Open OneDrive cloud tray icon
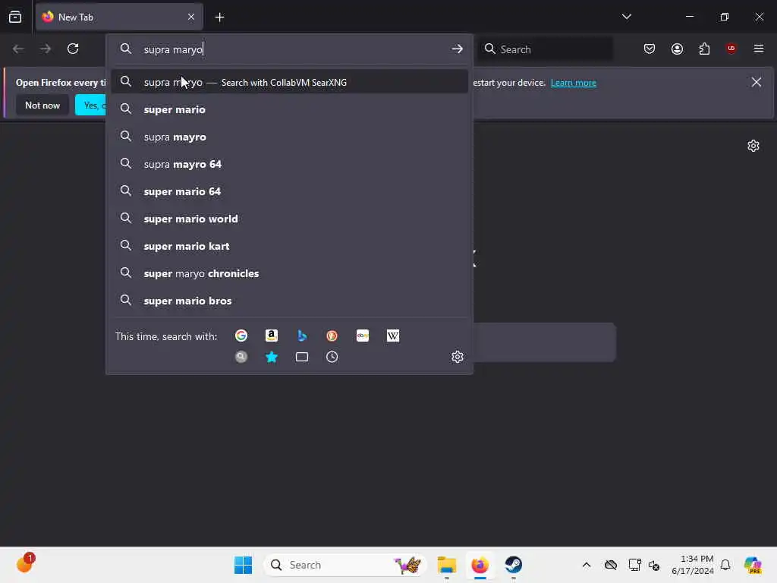This screenshot has width=777, height=583. click(611, 565)
